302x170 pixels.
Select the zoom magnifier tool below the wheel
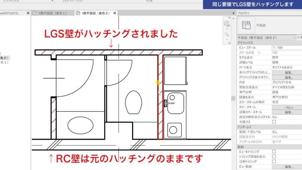point(227,34)
